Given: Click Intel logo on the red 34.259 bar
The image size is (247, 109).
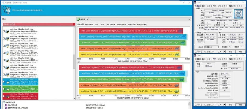Looking at the screenshot, I should point(179,68).
